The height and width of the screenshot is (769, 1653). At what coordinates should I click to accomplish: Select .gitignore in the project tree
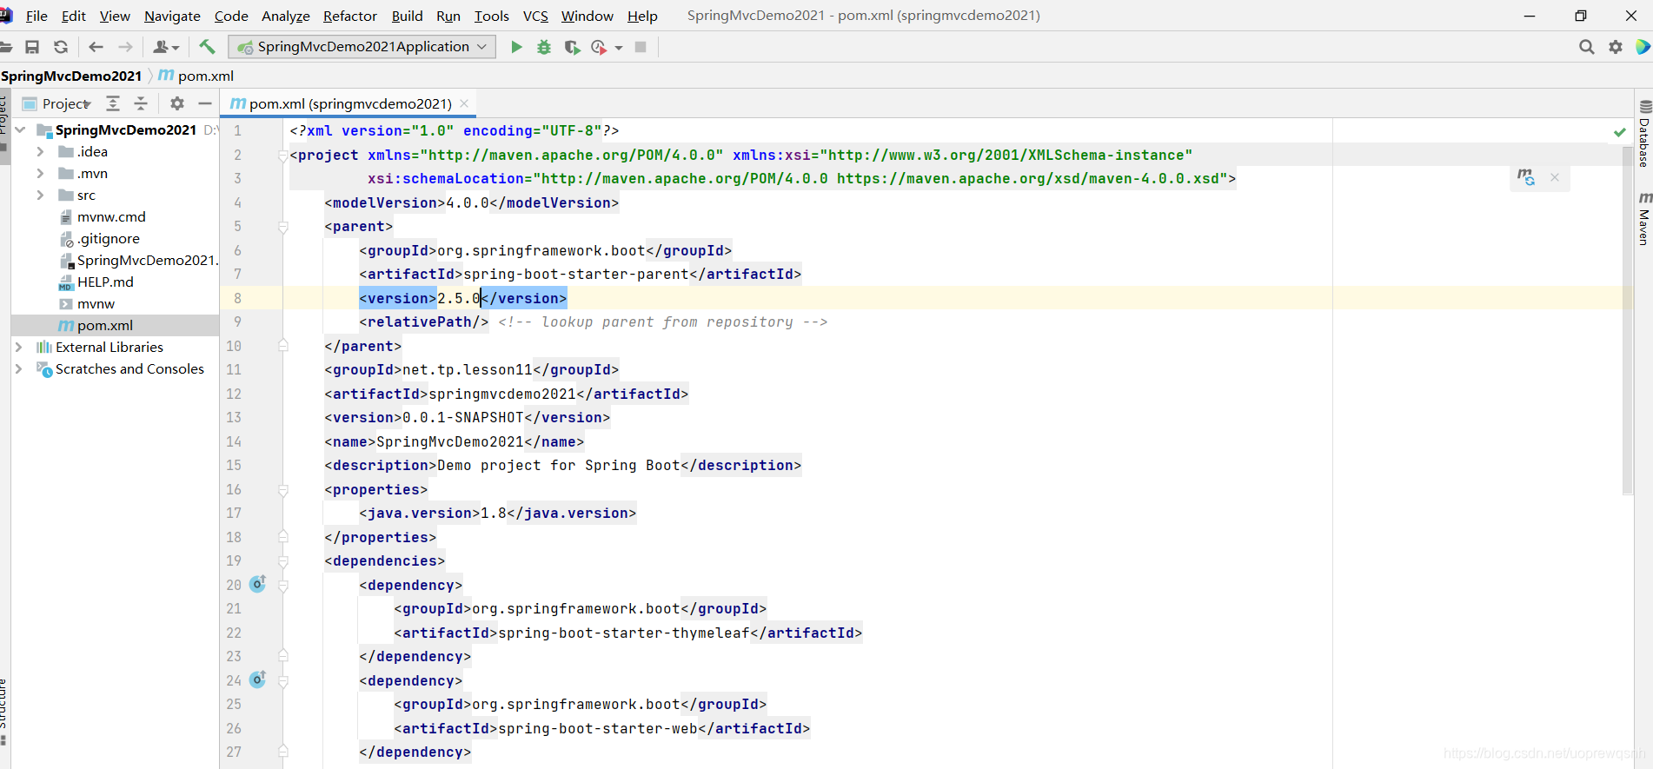[109, 239]
